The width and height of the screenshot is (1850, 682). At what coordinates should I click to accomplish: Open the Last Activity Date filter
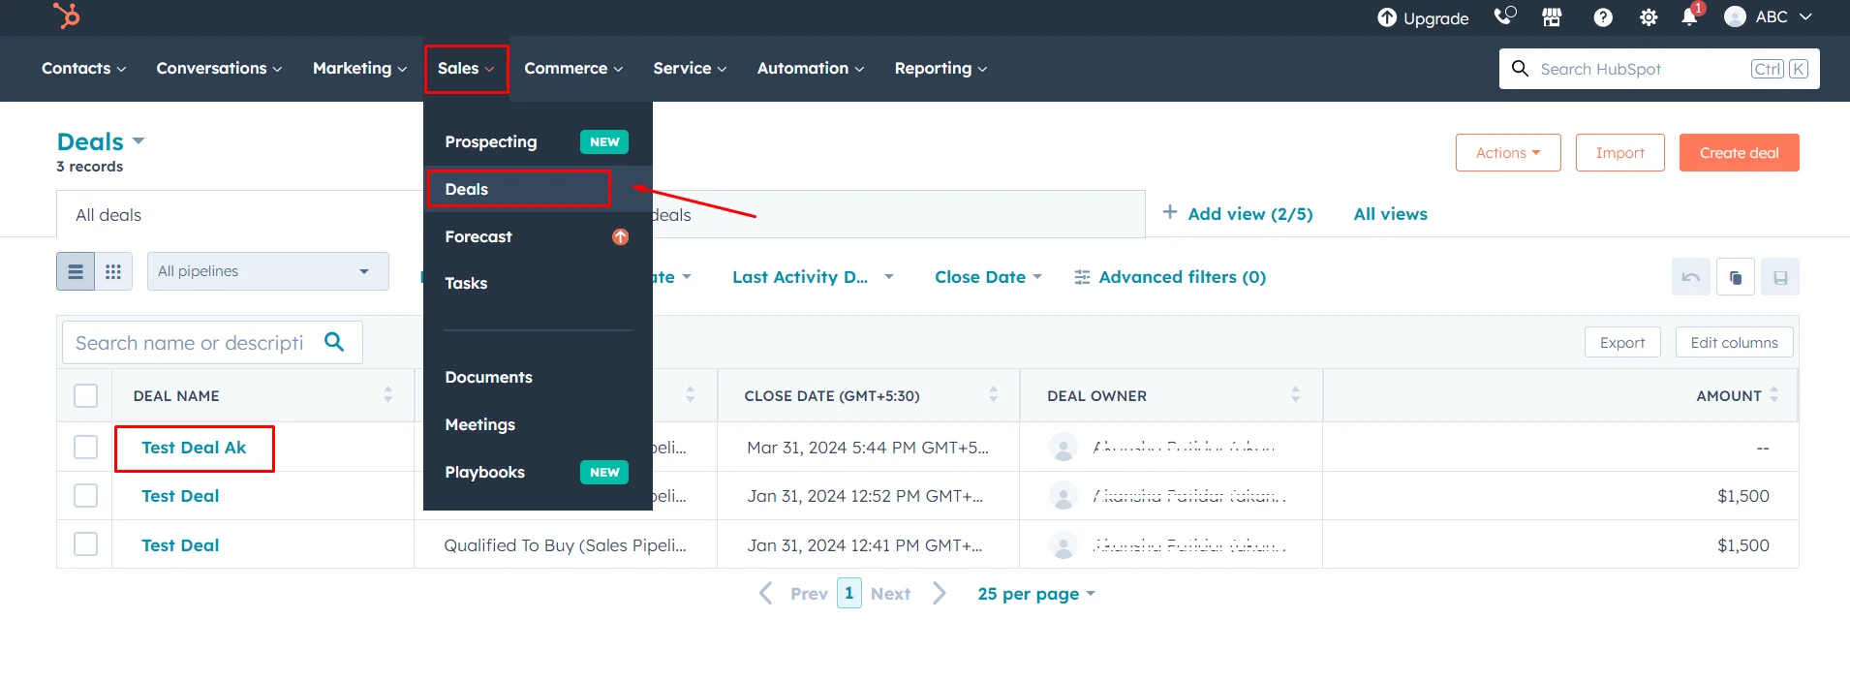[813, 277]
